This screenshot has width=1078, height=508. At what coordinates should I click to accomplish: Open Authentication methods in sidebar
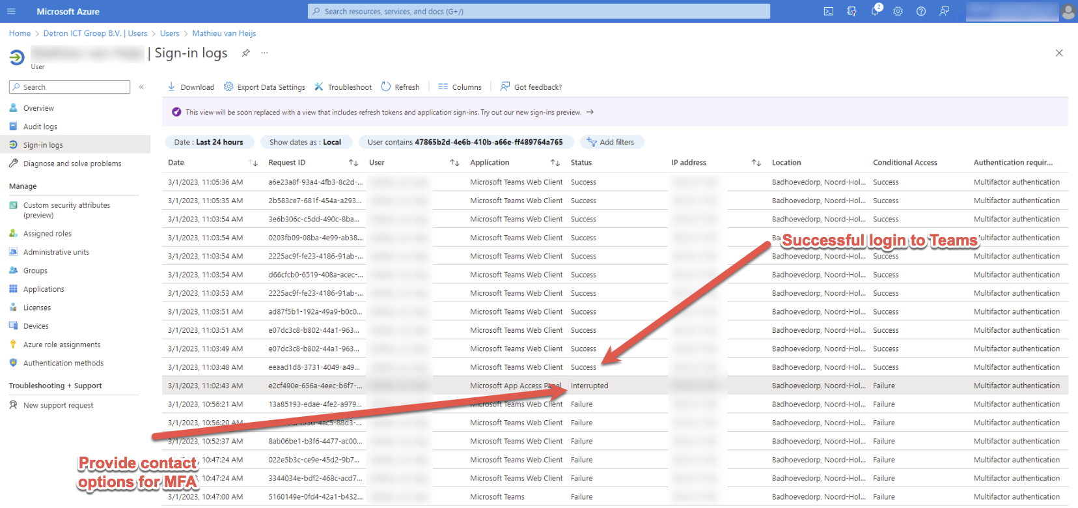(x=63, y=363)
